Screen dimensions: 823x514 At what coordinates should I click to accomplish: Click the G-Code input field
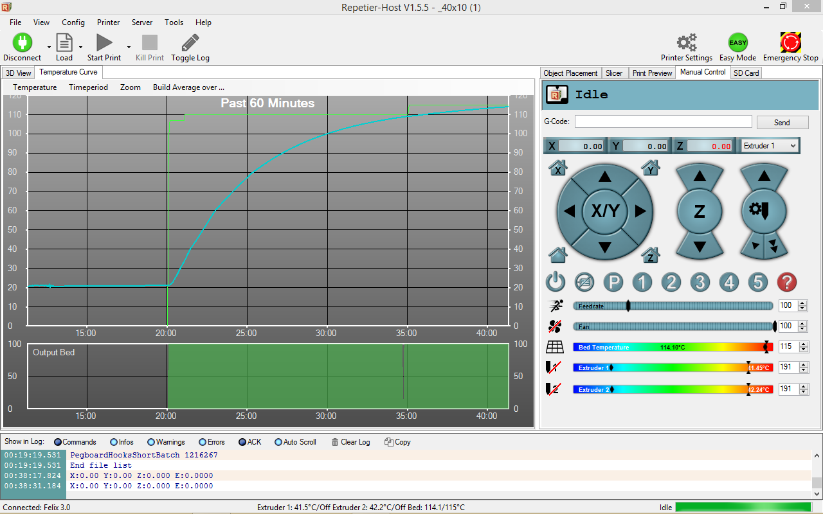point(663,121)
